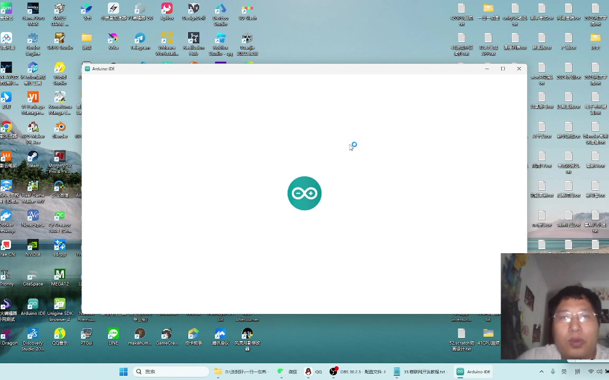Select the DevEco Studio desktop icon
Image resolution: width=609 pixels, height=380 pixels.
pyautogui.click(x=220, y=14)
